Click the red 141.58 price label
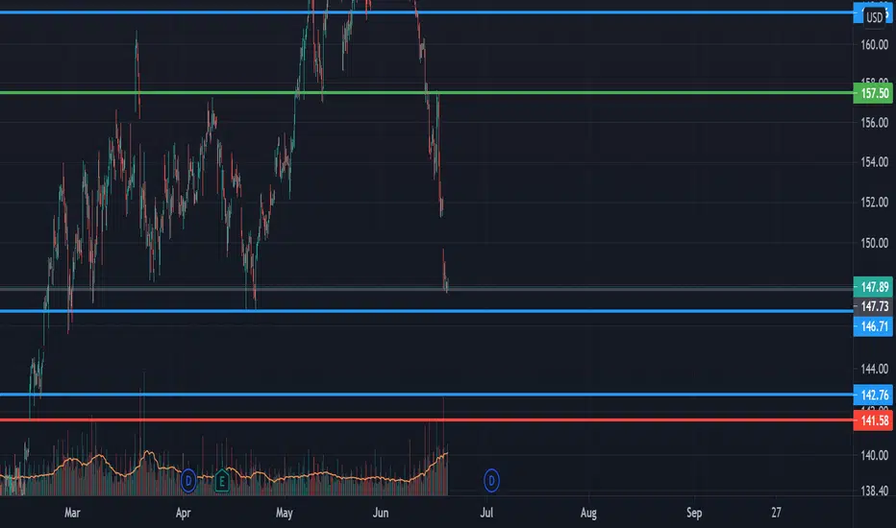 coord(873,420)
